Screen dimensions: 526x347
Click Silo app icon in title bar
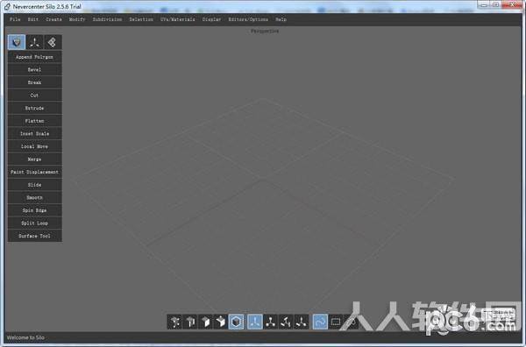tap(7, 6)
